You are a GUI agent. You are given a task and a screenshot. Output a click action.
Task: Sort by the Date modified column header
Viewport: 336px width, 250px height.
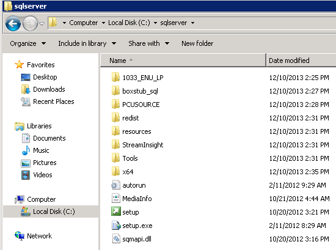301,61
